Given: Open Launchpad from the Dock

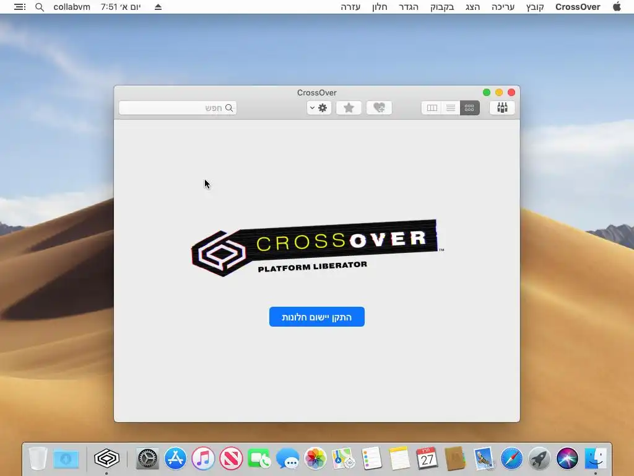Looking at the screenshot, I should point(539,459).
